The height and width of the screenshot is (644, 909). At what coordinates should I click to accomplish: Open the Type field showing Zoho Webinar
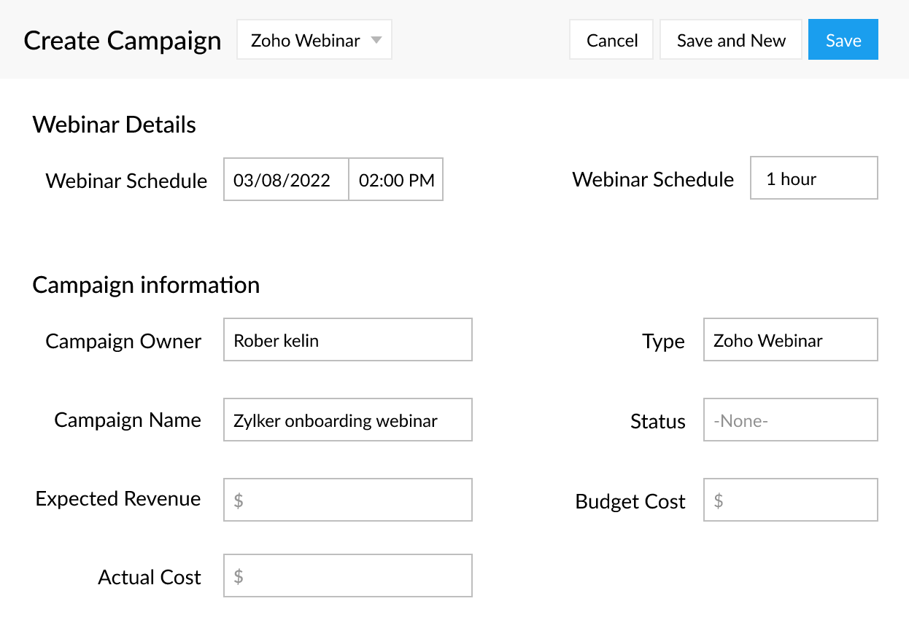(x=790, y=340)
